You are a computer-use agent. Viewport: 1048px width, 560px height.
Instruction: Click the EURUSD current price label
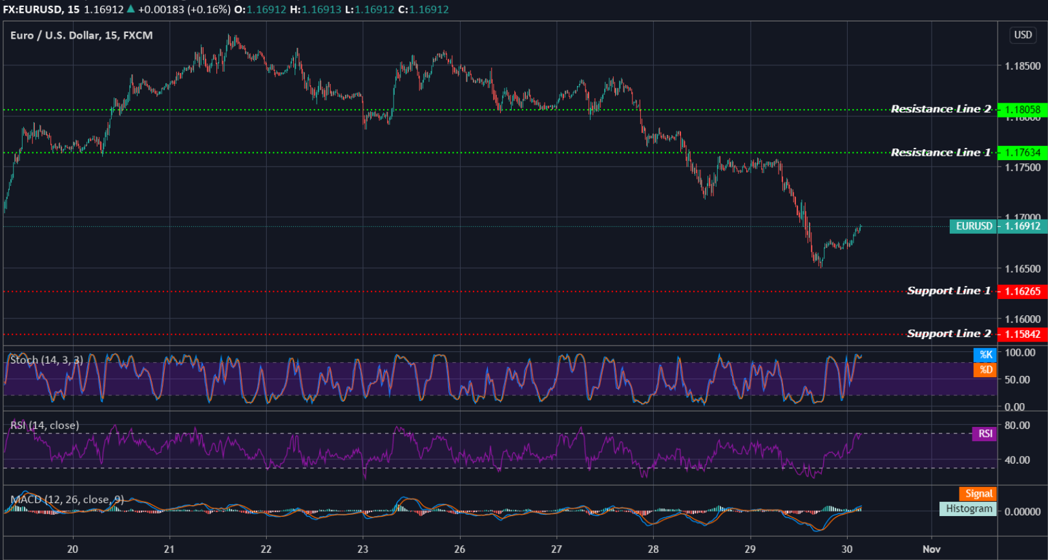(x=973, y=226)
